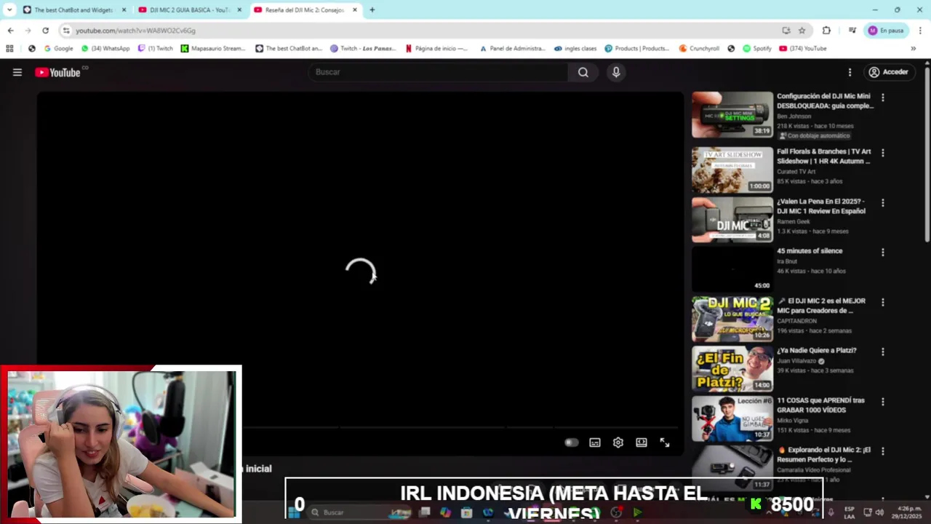Open YouTube settings three-dot menu beside Acceder
The width and height of the screenshot is (931, 524).
[850, 72]
